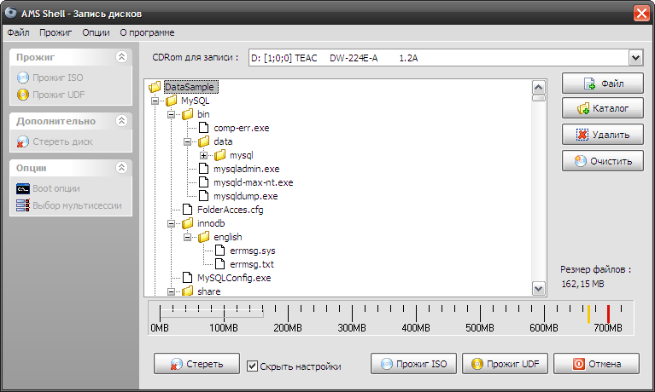Click the mysql subfolder icon
This screenshot has height=392, width=655.
220,155
